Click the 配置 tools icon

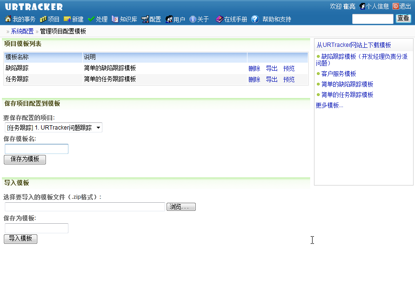point(145,19)
